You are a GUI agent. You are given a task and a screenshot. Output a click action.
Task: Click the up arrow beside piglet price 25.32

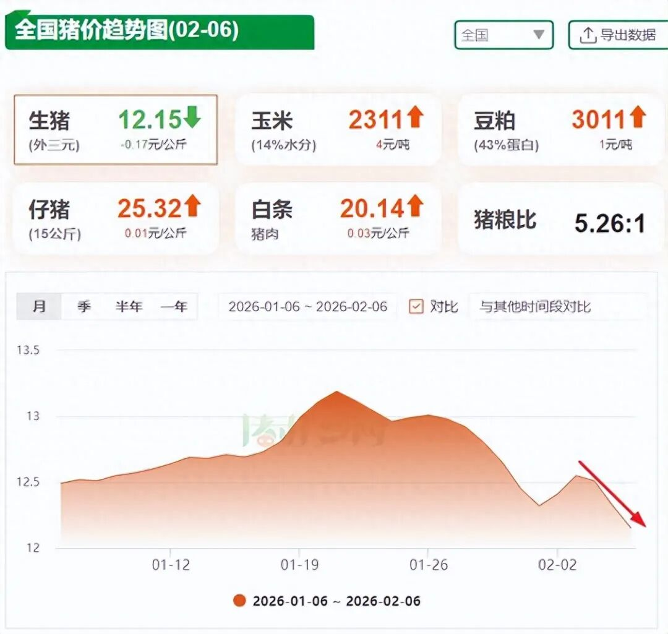192,207
